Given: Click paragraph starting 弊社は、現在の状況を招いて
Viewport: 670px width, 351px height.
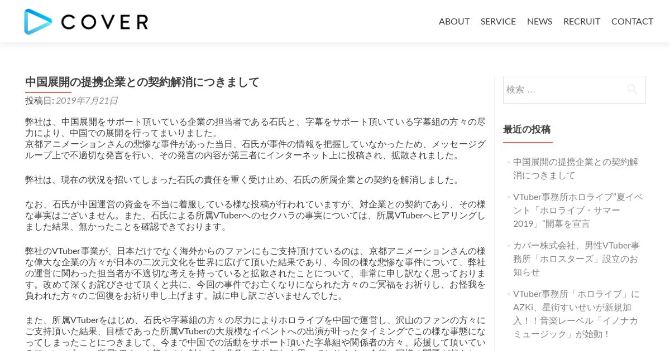Looking at the screenshot, I should coord(243,180).
